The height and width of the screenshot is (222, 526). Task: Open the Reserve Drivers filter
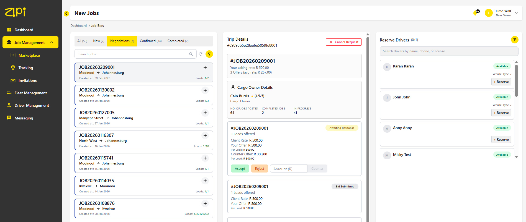coord(515,40)
